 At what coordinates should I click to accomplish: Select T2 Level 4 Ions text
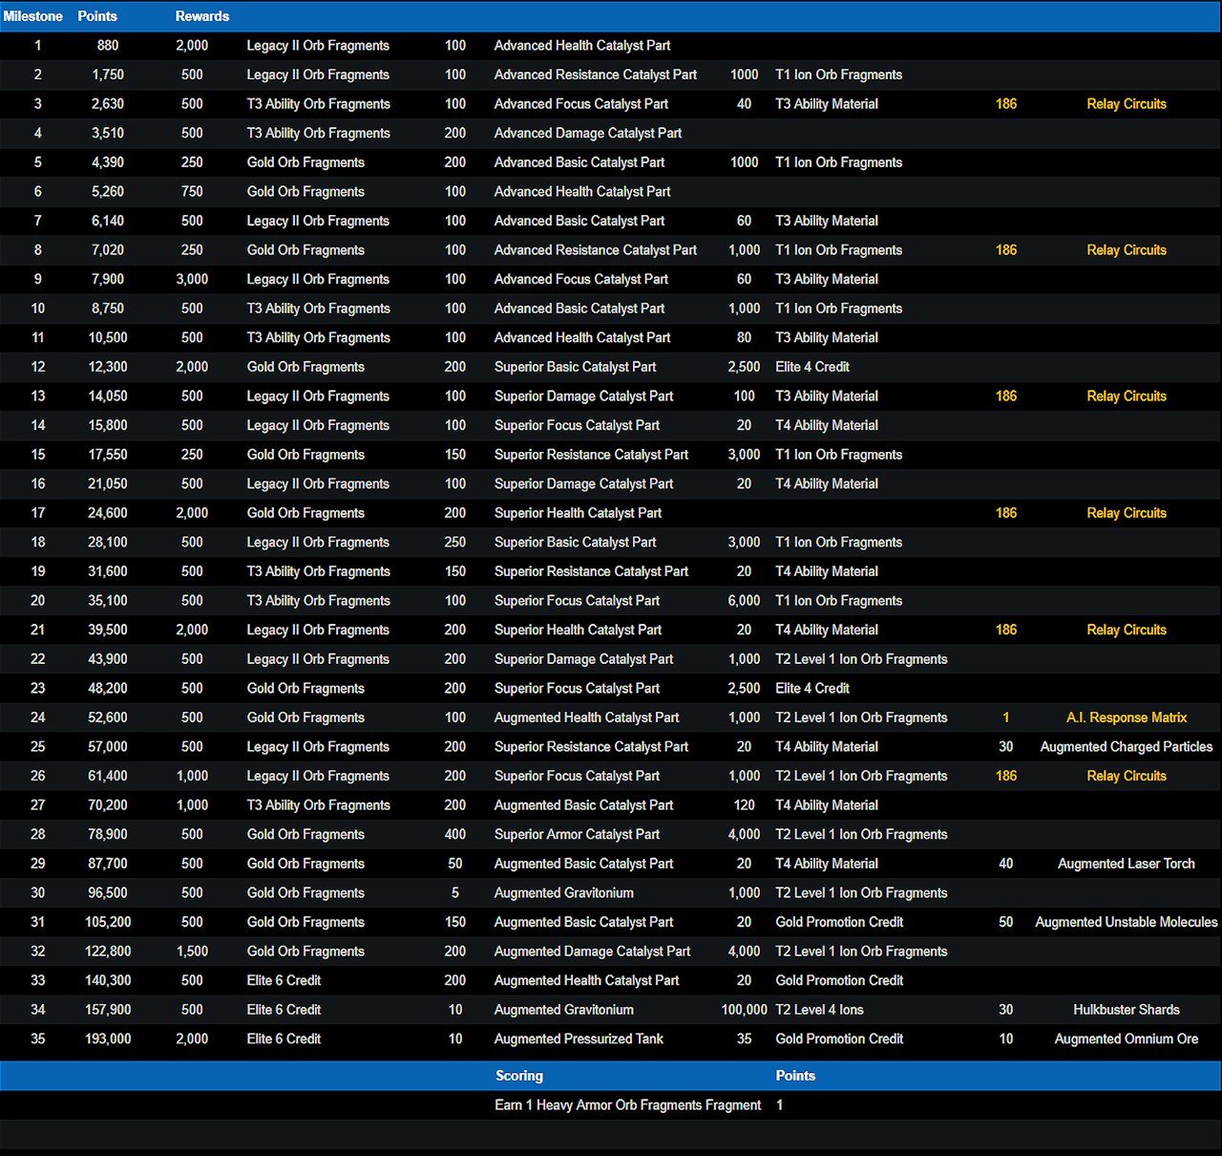pos(819,1010)
